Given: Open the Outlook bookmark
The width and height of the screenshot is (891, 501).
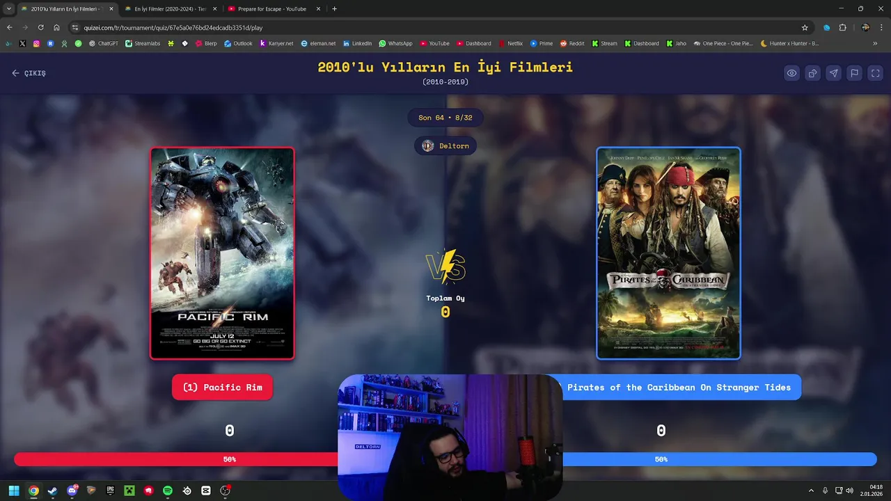Looking at the screenshot, I should tap(238, 43).
